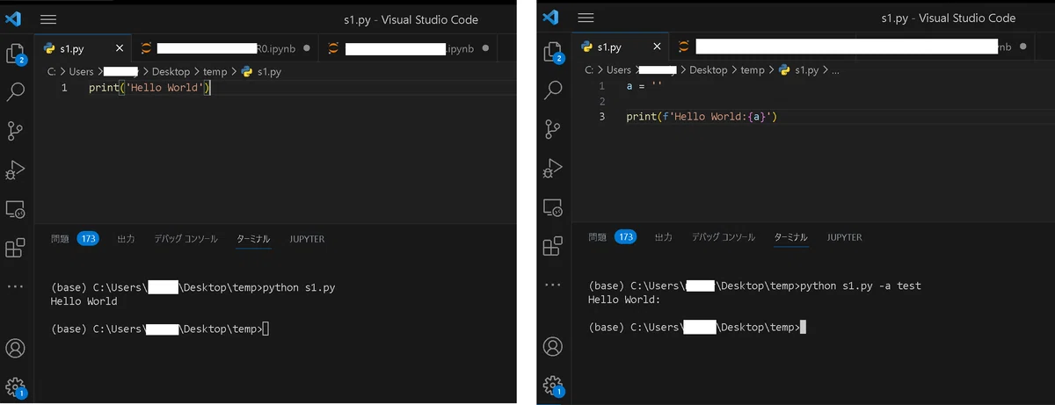Open Extensions icon in left window
Viewport: 1055px width, 405px height.
[x=16, y=248]
